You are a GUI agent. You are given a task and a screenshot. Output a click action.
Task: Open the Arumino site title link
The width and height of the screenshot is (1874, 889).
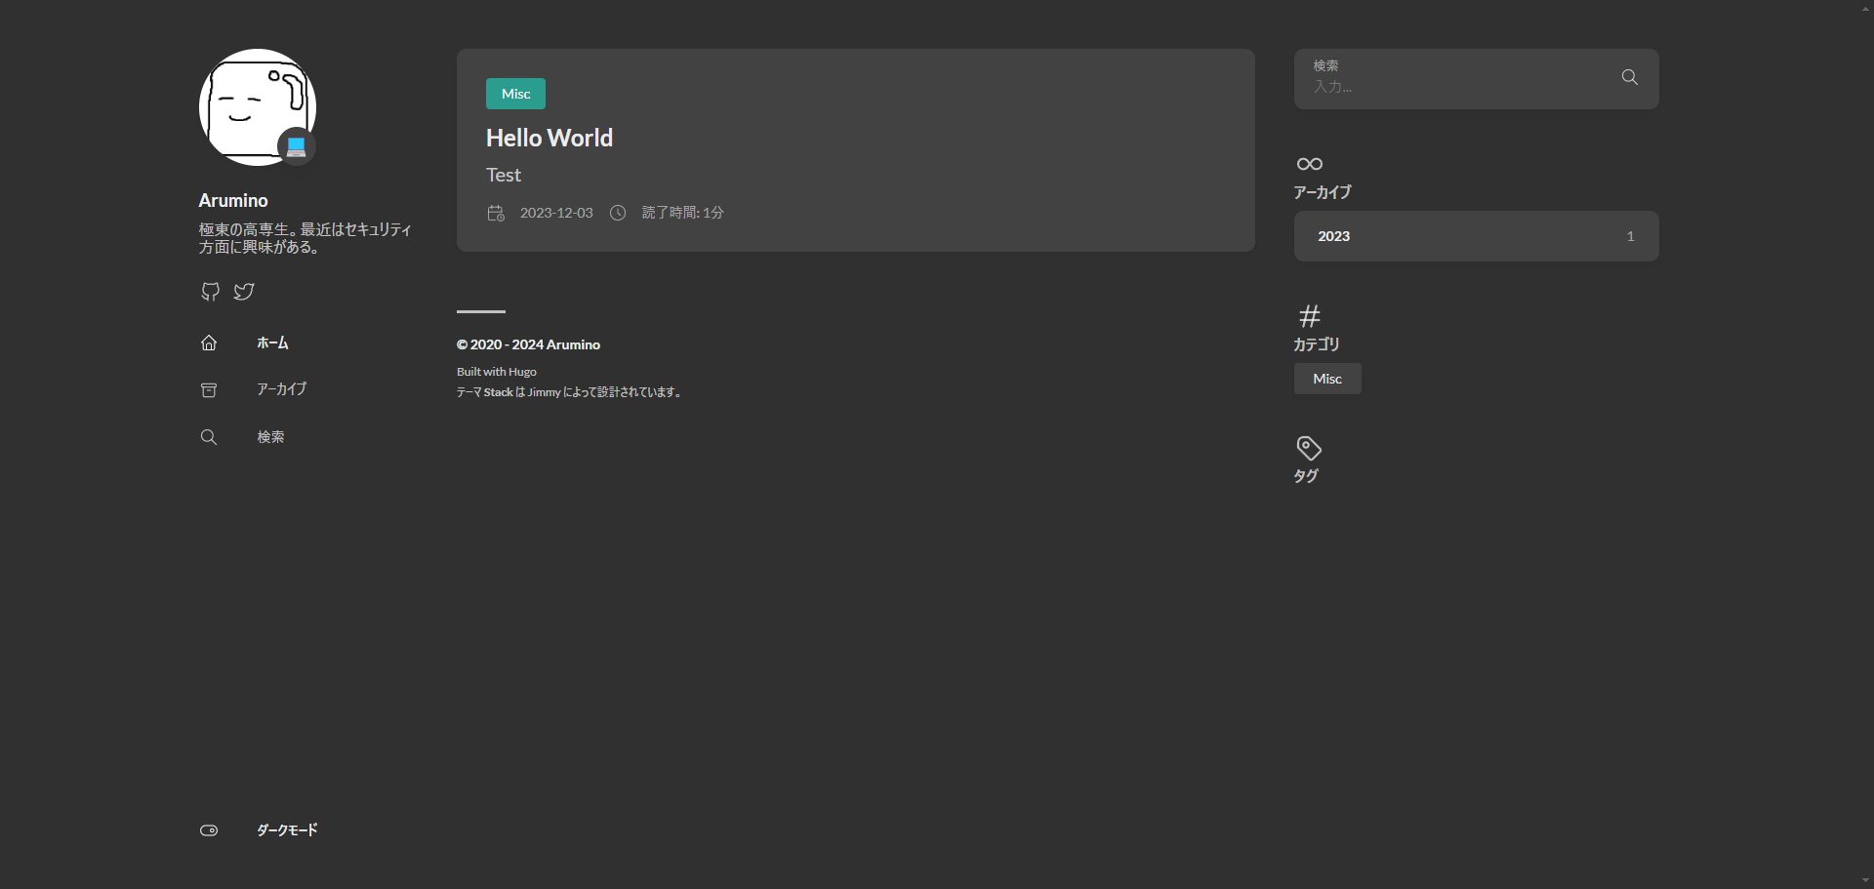233,200
